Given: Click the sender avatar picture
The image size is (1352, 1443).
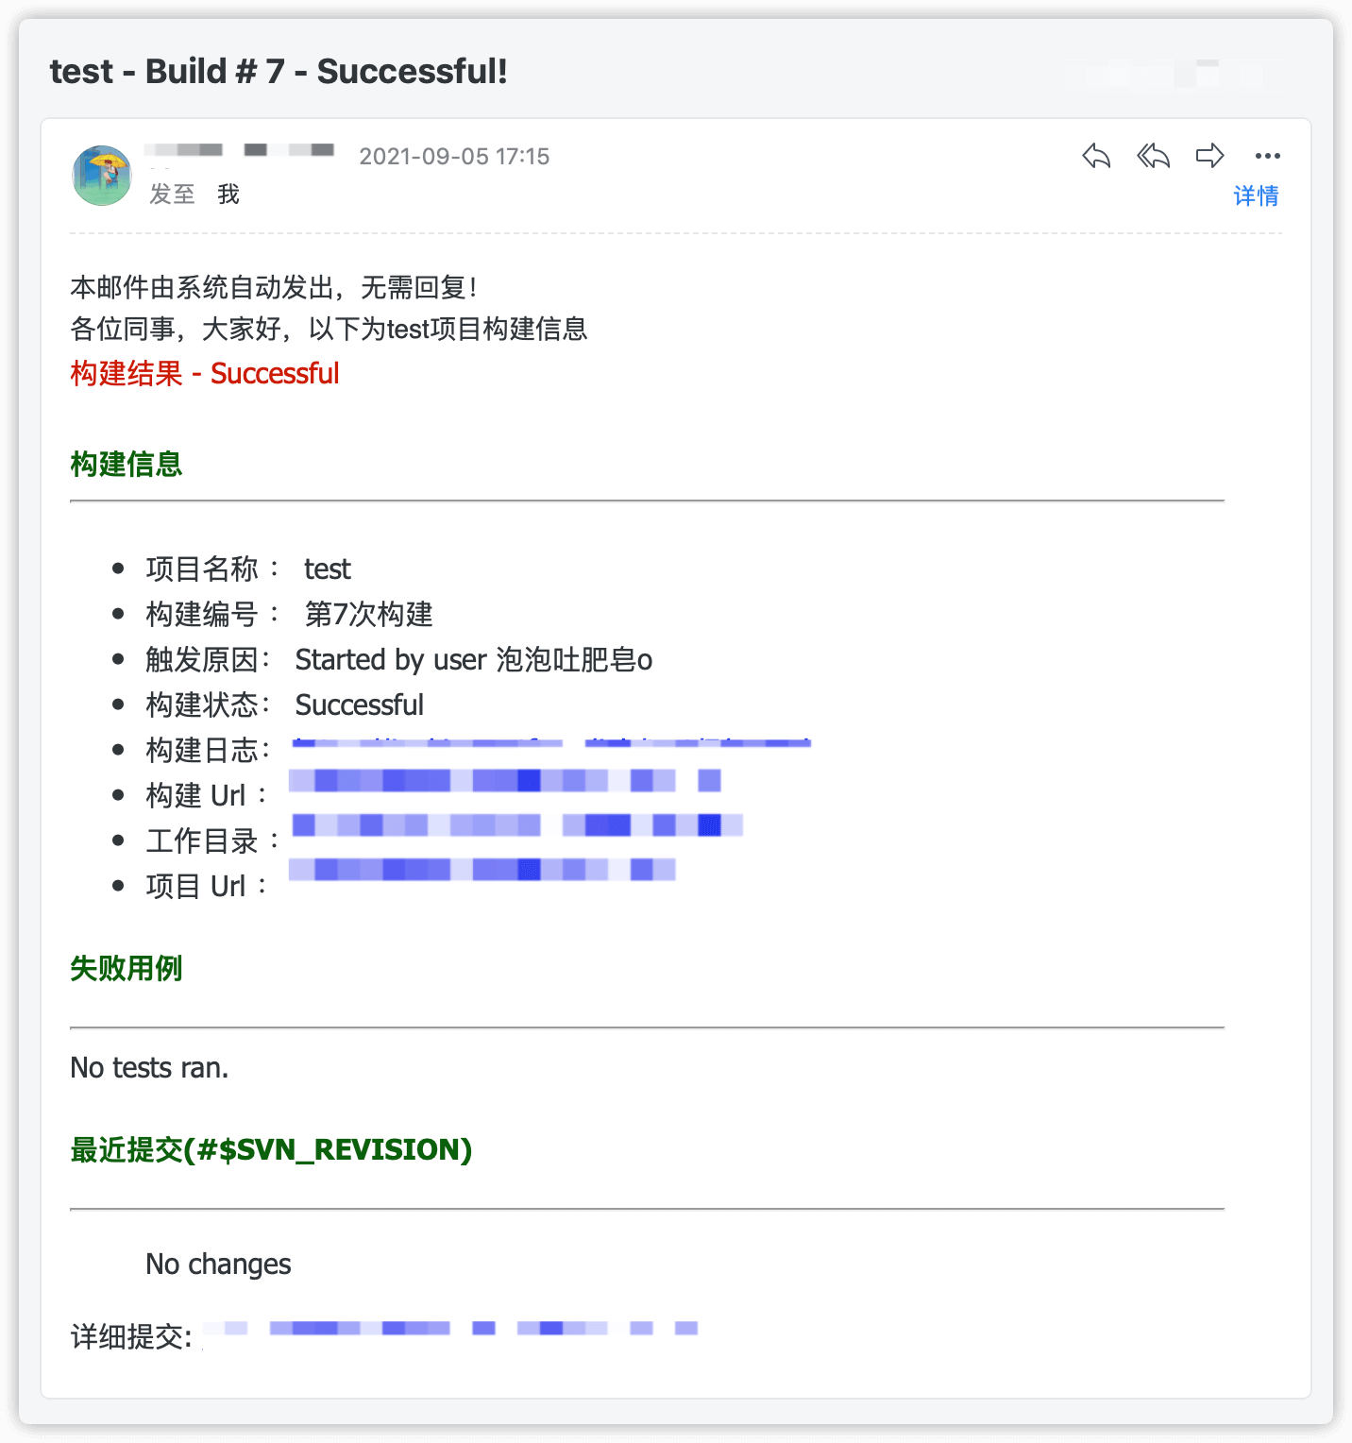Looking at the screenshot, I should point(102,176).
